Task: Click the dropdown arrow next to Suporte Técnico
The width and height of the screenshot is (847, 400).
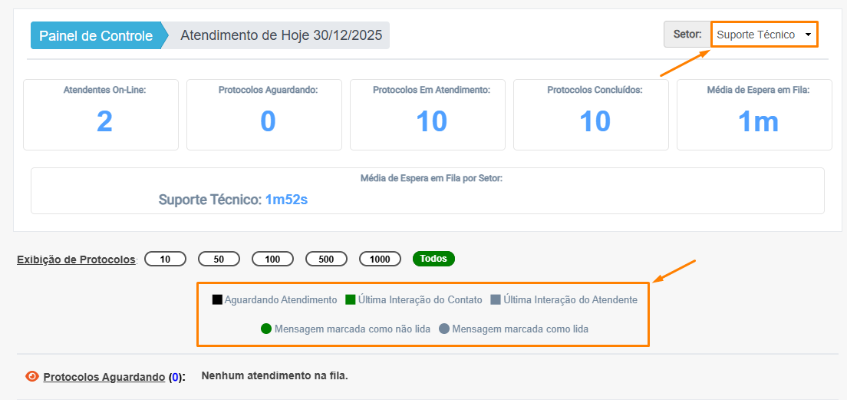Action: 808,35
